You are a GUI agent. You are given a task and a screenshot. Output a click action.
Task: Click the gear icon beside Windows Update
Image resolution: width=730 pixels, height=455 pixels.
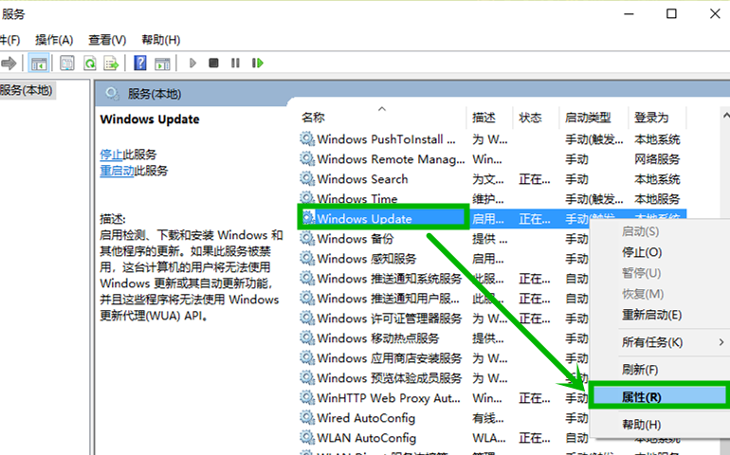pyautogui.click(x=308, y=217)
